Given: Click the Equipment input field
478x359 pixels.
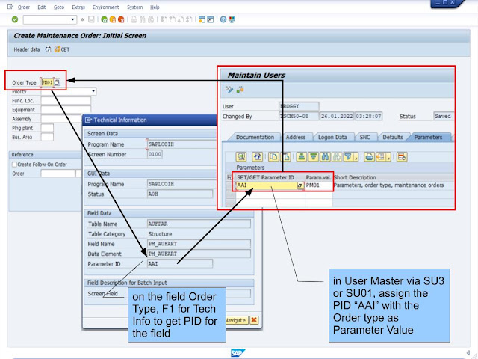Looking at the screenshot, I should click(x=66, y=110).
